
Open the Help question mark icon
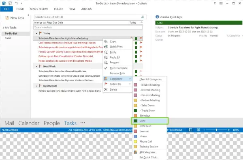(x=215, y=3)
